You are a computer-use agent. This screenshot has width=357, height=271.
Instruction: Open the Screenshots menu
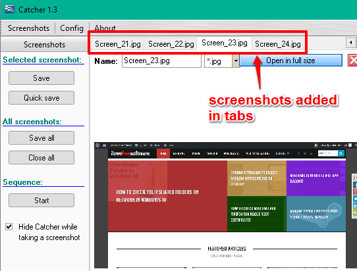tap(28, 28)
